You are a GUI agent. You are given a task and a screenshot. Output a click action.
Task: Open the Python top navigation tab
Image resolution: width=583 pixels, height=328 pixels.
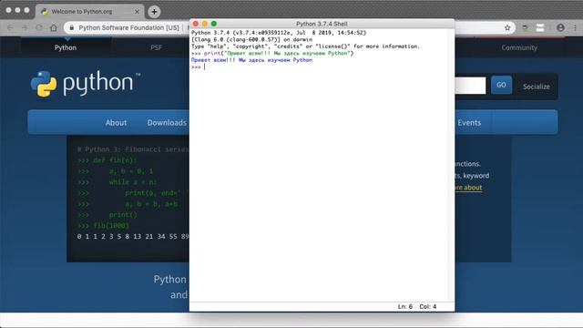click(x=66, y=47)
